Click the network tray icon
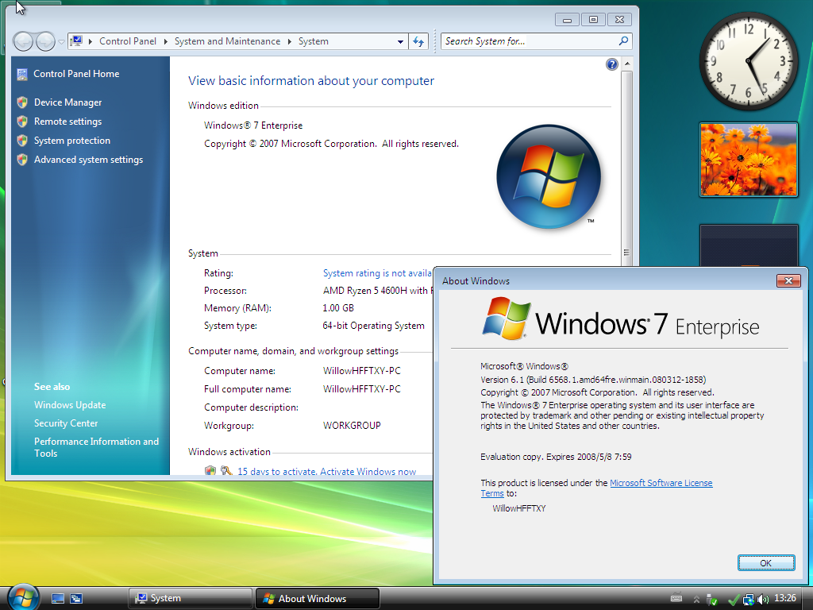The height and width of the screenshot is (610, 813). coord(748,599)
